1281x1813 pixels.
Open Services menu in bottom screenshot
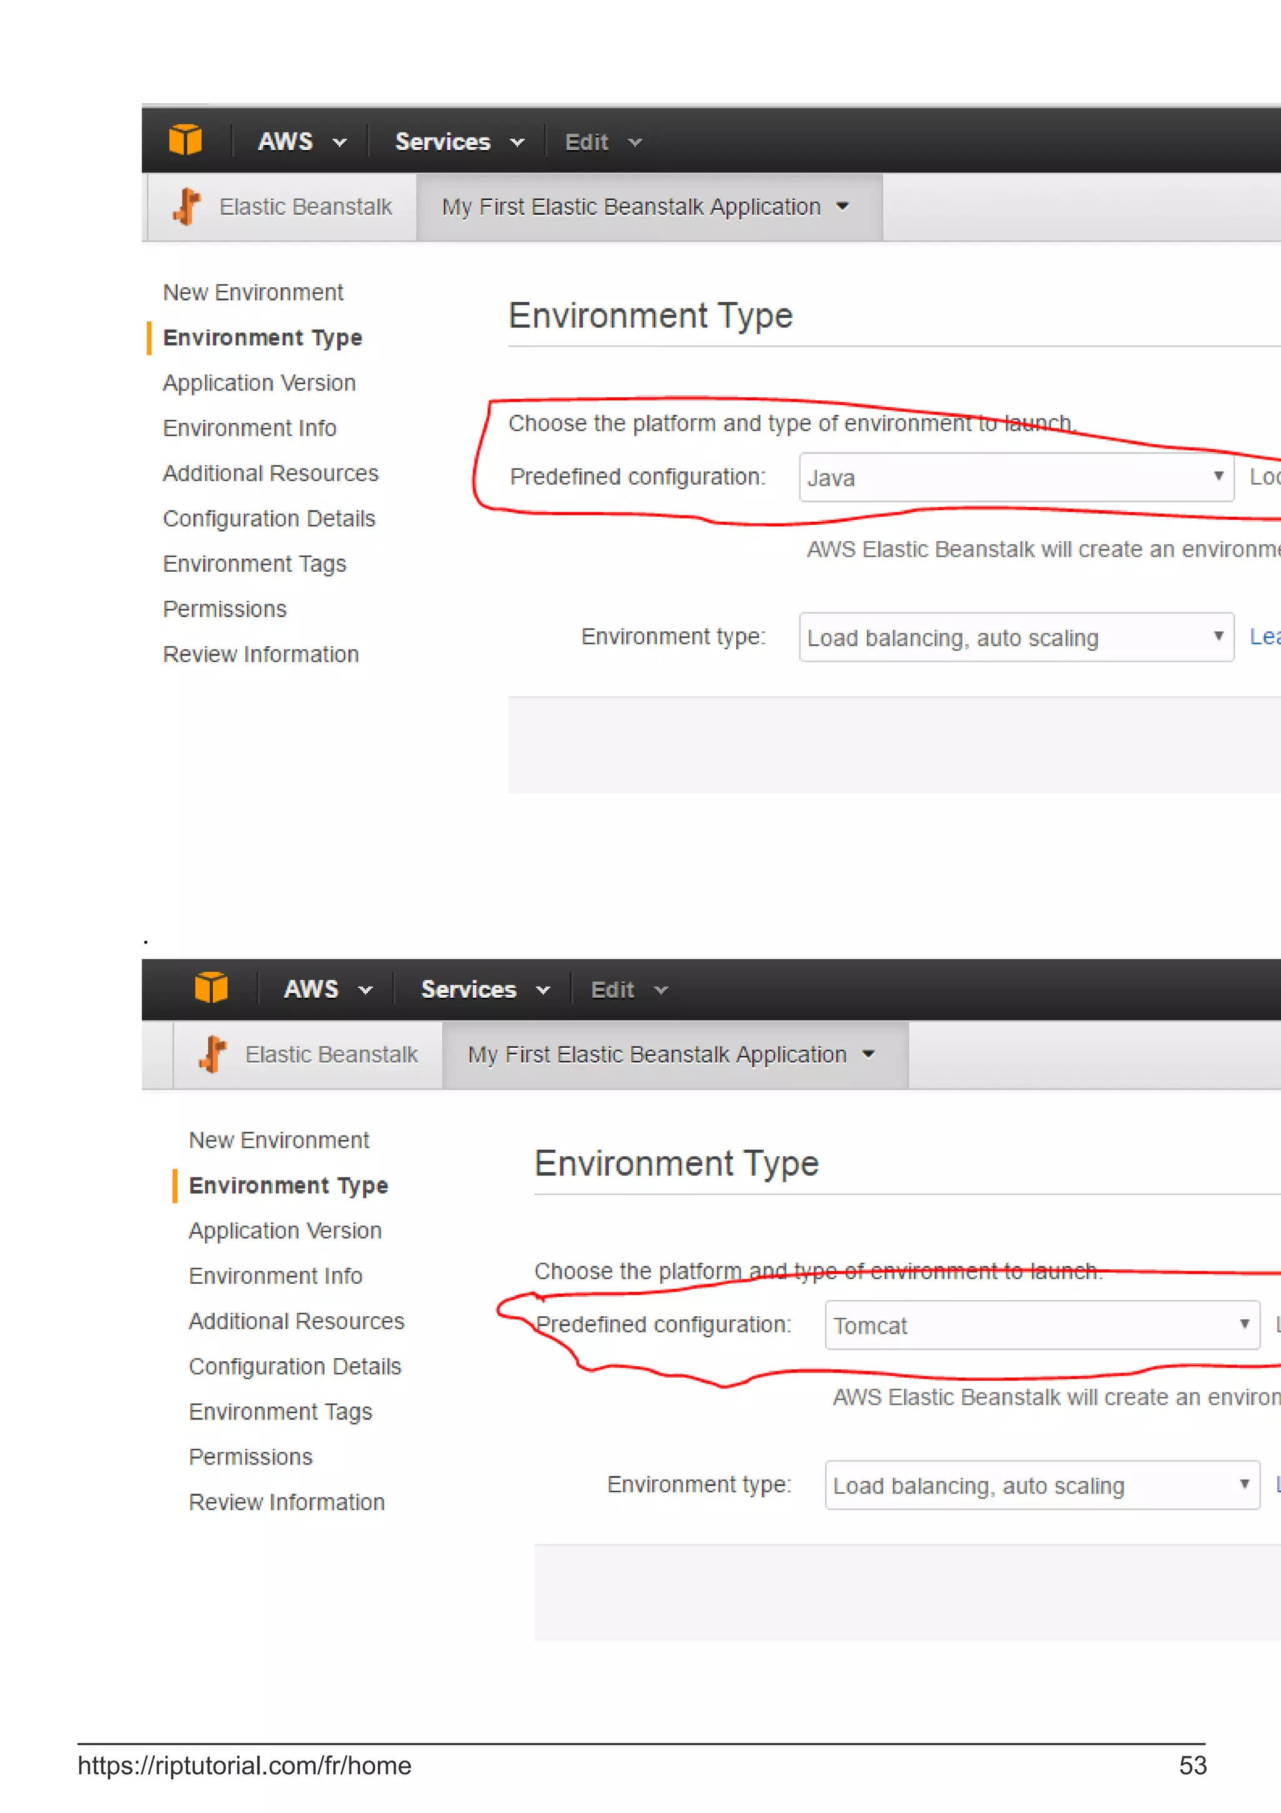[x=485, y=990]
